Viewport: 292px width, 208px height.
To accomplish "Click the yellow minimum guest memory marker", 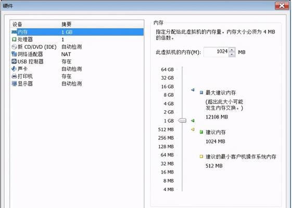I will [193, 129].
